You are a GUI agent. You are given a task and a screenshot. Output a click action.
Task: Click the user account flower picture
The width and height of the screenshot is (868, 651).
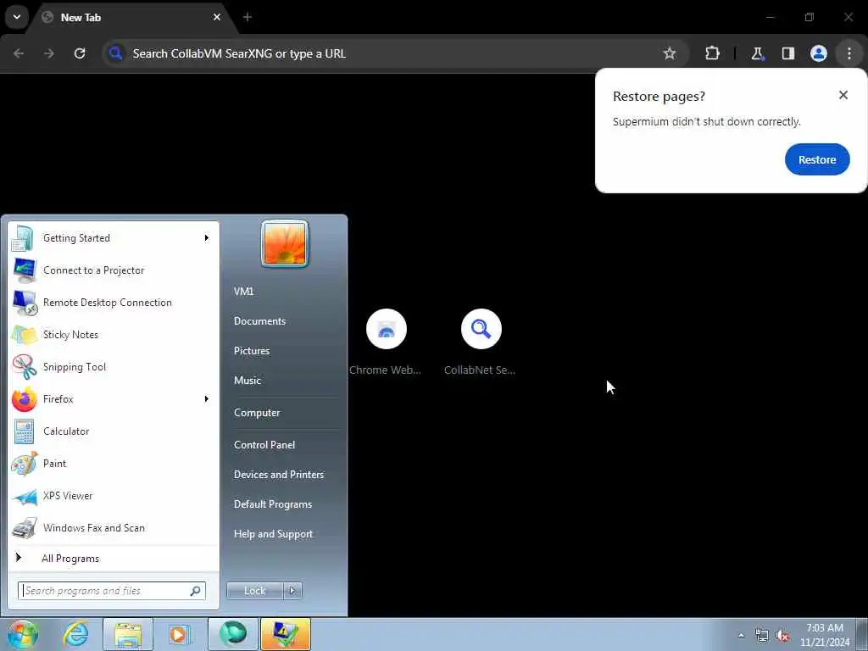click(285, 243)
